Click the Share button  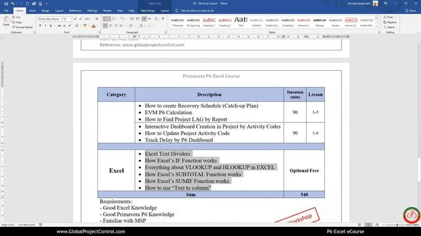(410, 10)
